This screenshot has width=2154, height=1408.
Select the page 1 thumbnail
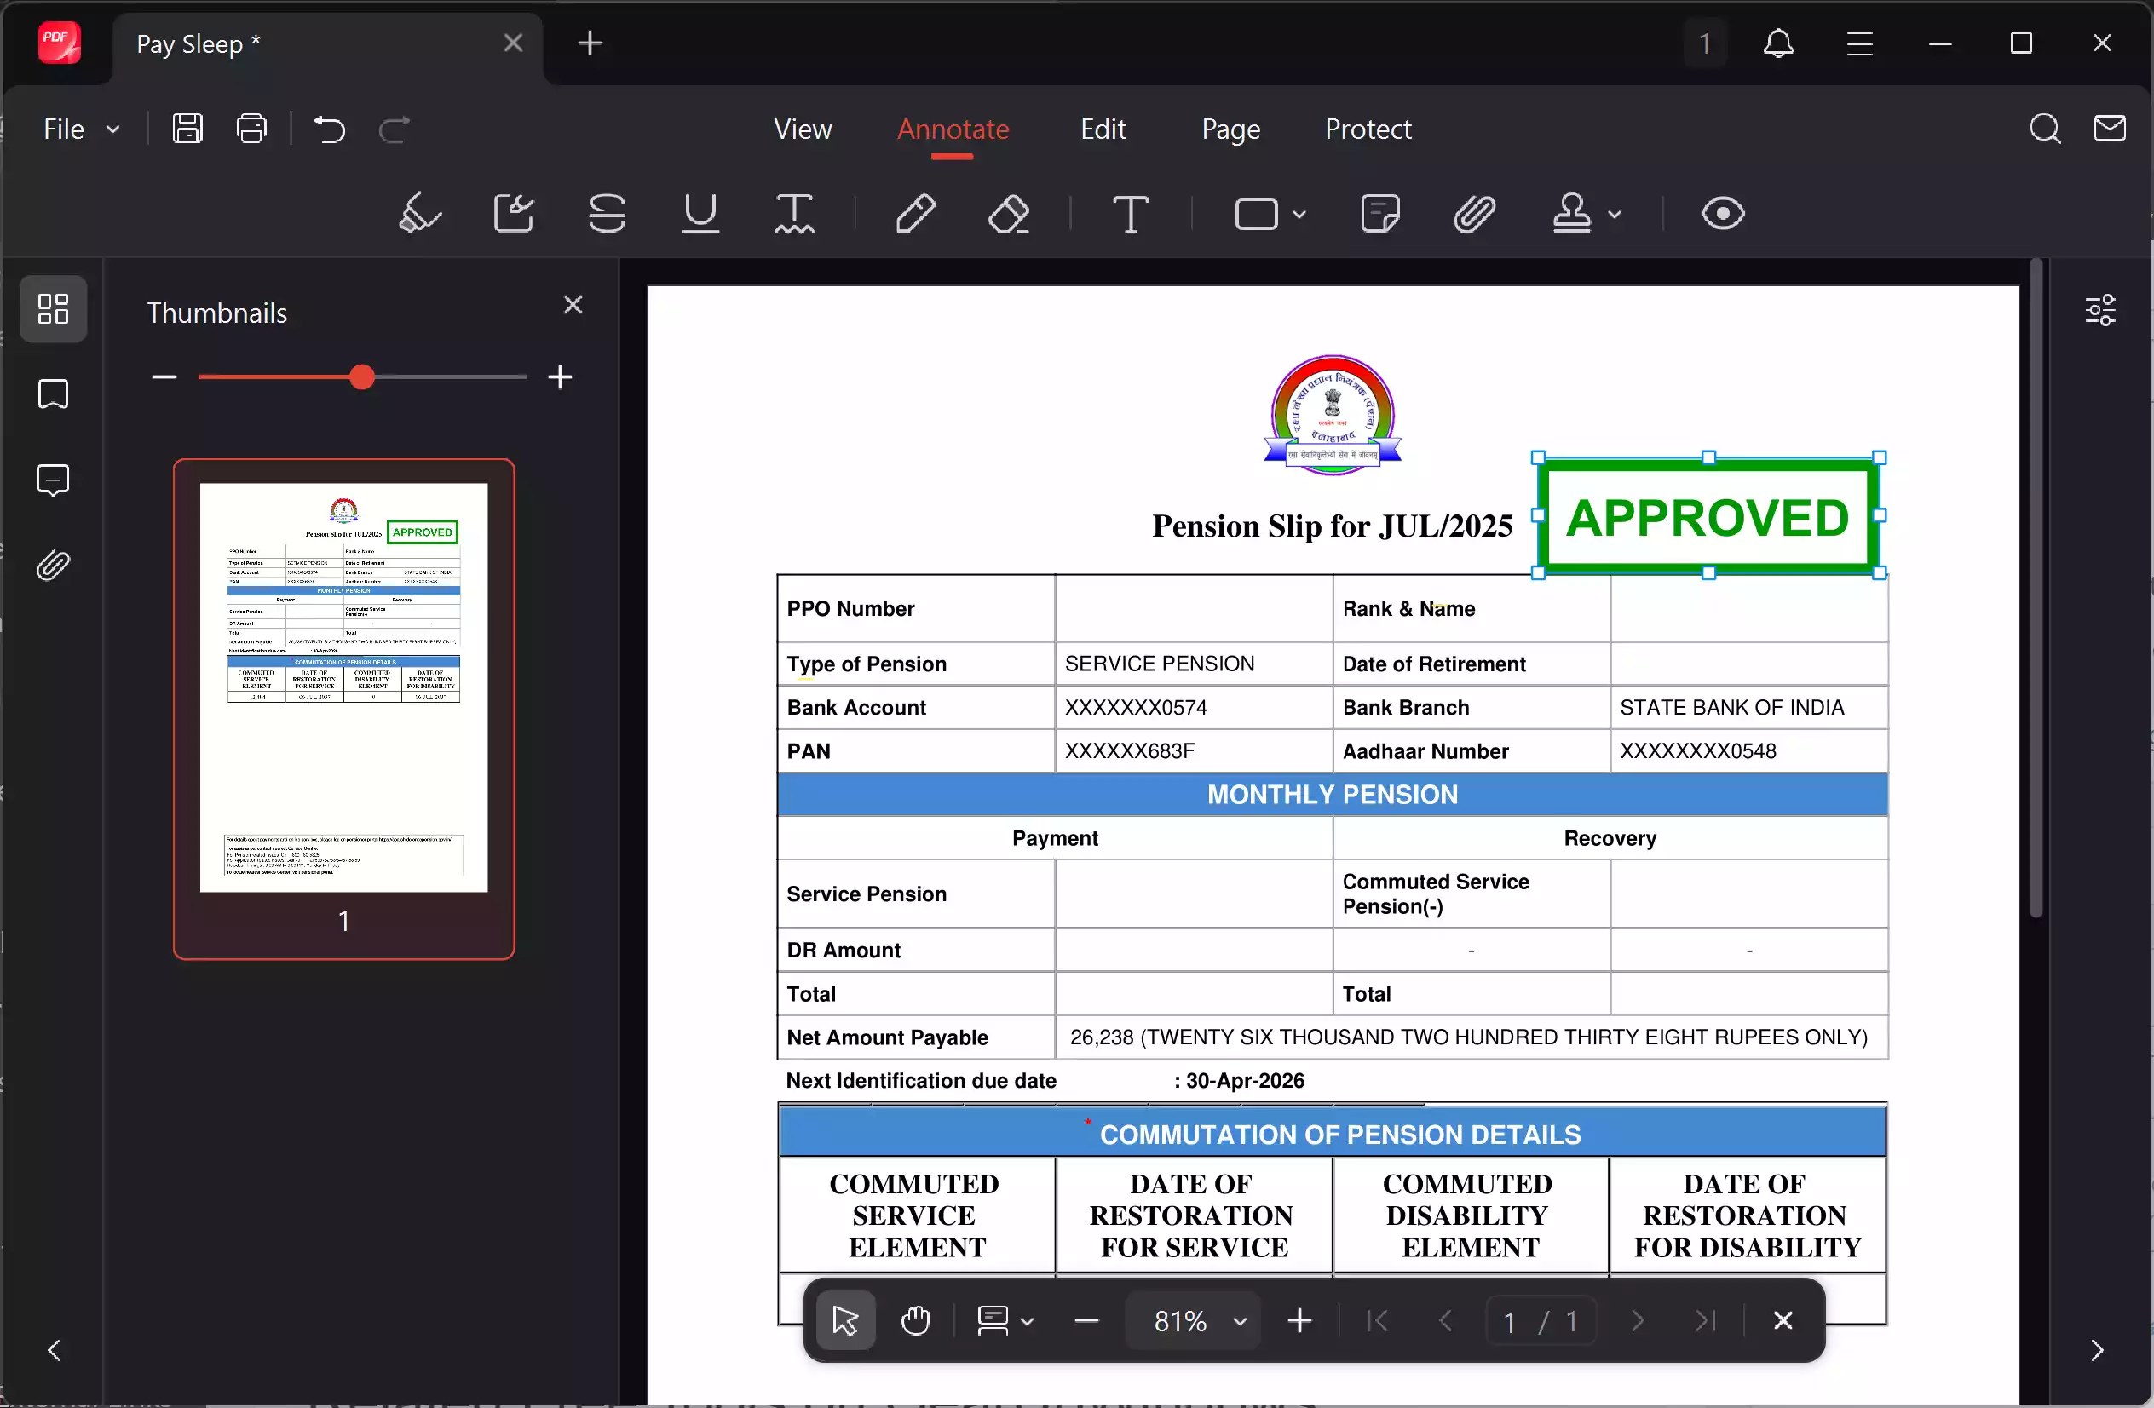[x=344, y=687]
